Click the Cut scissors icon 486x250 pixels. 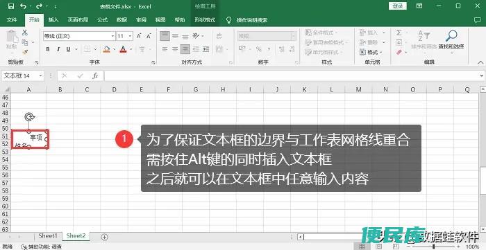[25, 33]
